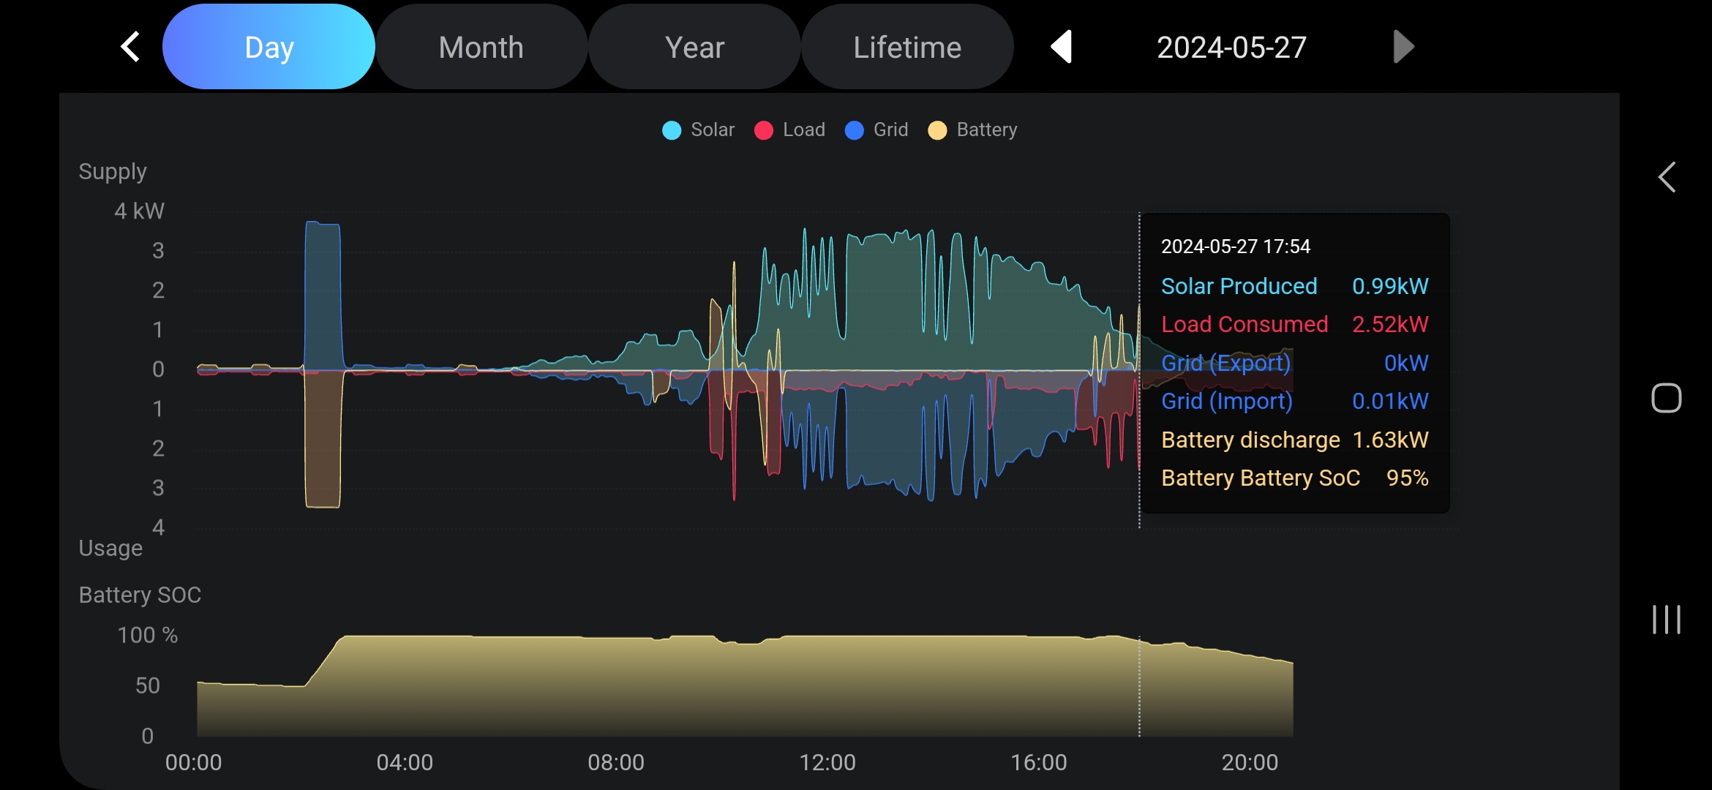The width and height of the screenshot is (1712, 790).
Task: Switch to the Year tab
Action: point(694,47)
